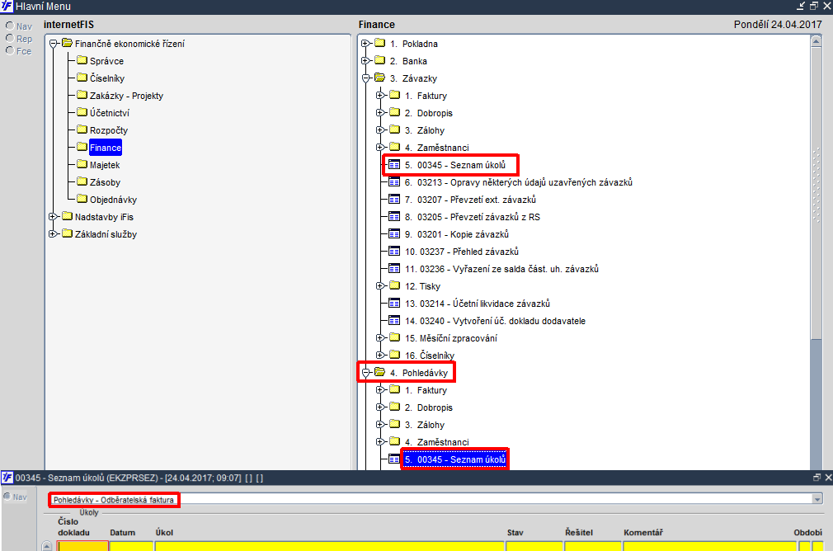Click the open folder icon of 4. Pohledávky
The height and width of the screenshot is (551, 833).
[x=380, y=372]
